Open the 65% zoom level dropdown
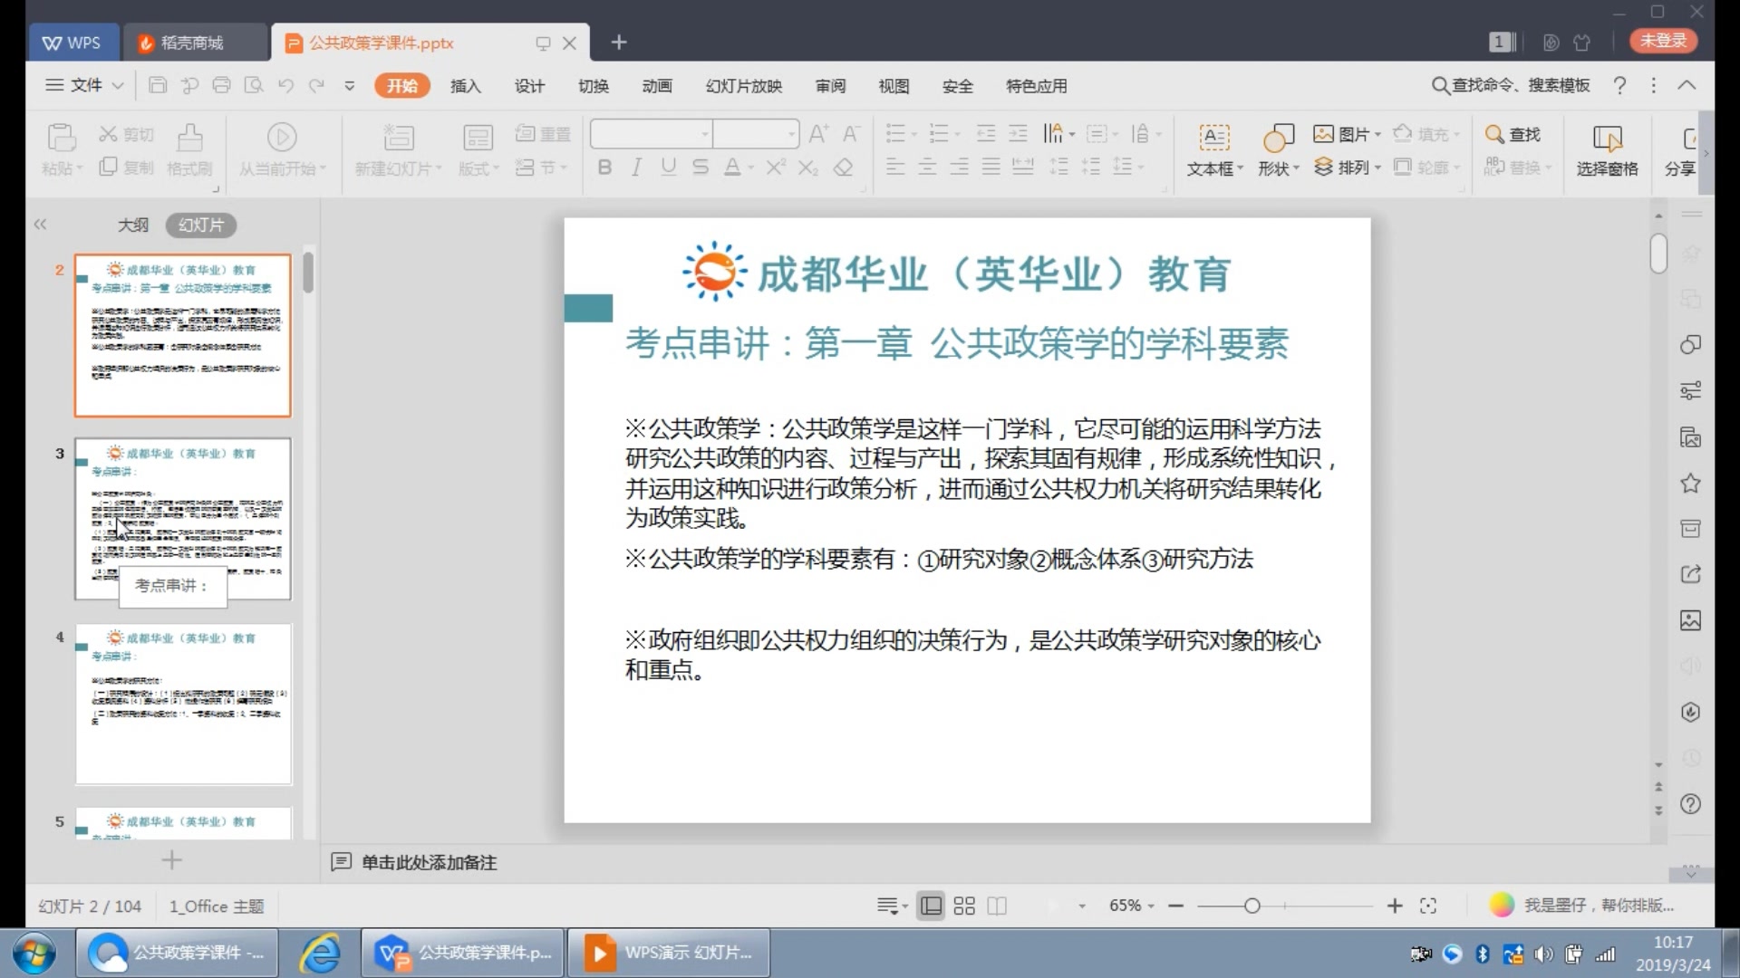Screen dimensions: 1740x978 1132,906
